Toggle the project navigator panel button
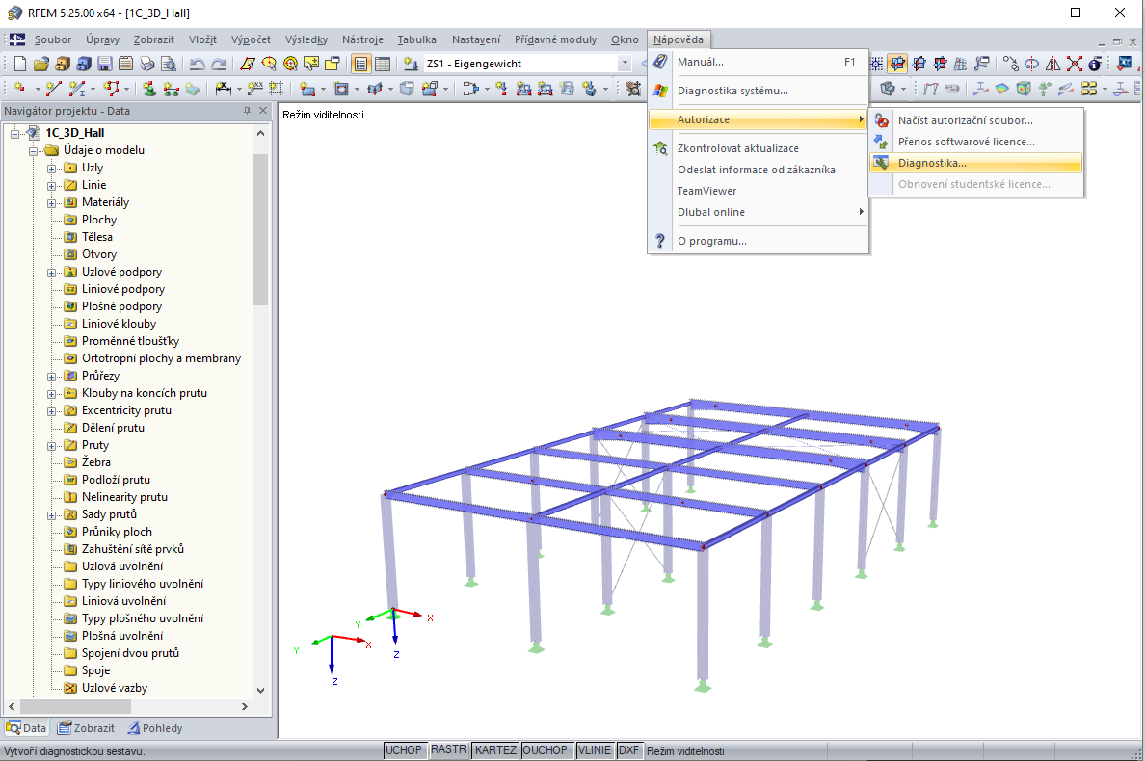Viewport: 1145px width, 761px height. [360, 64]
